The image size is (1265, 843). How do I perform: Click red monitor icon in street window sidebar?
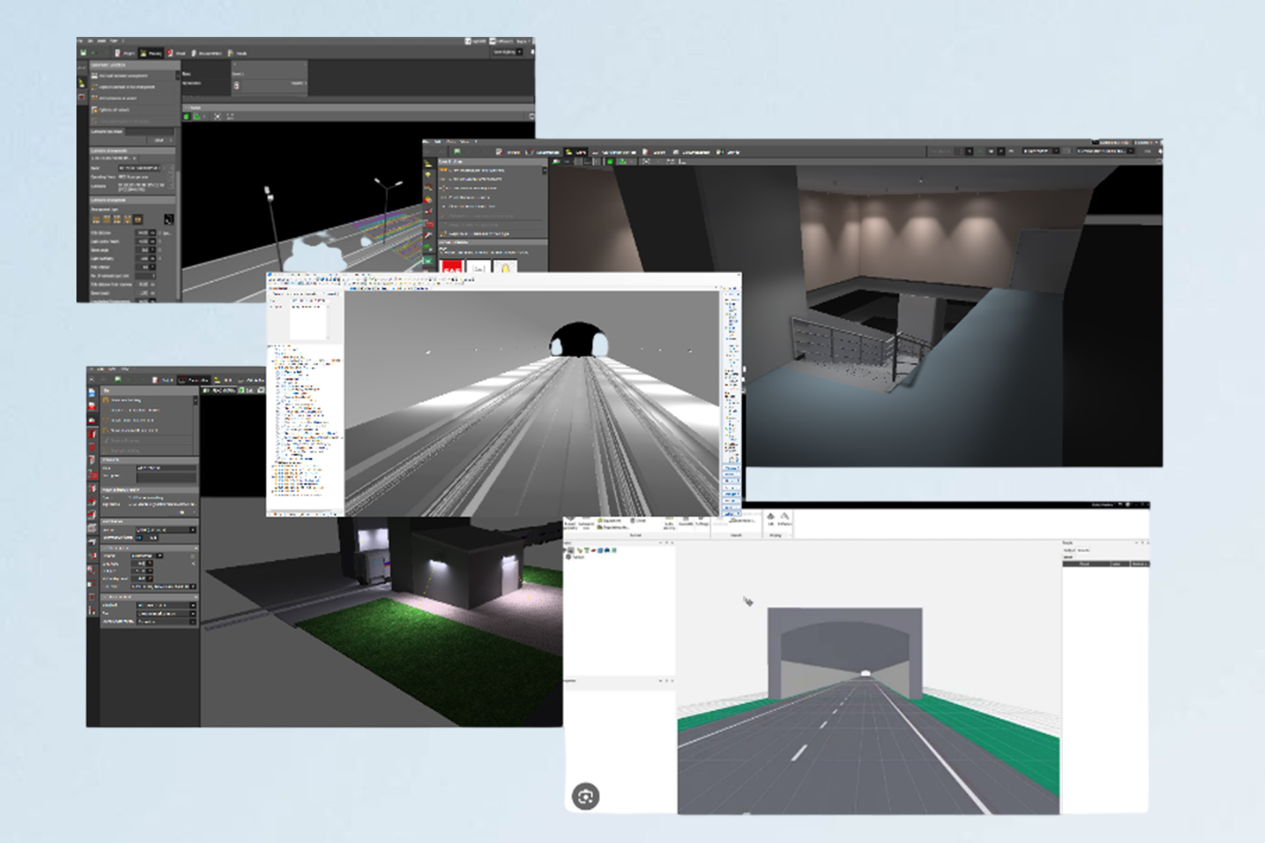click(82, 97)
